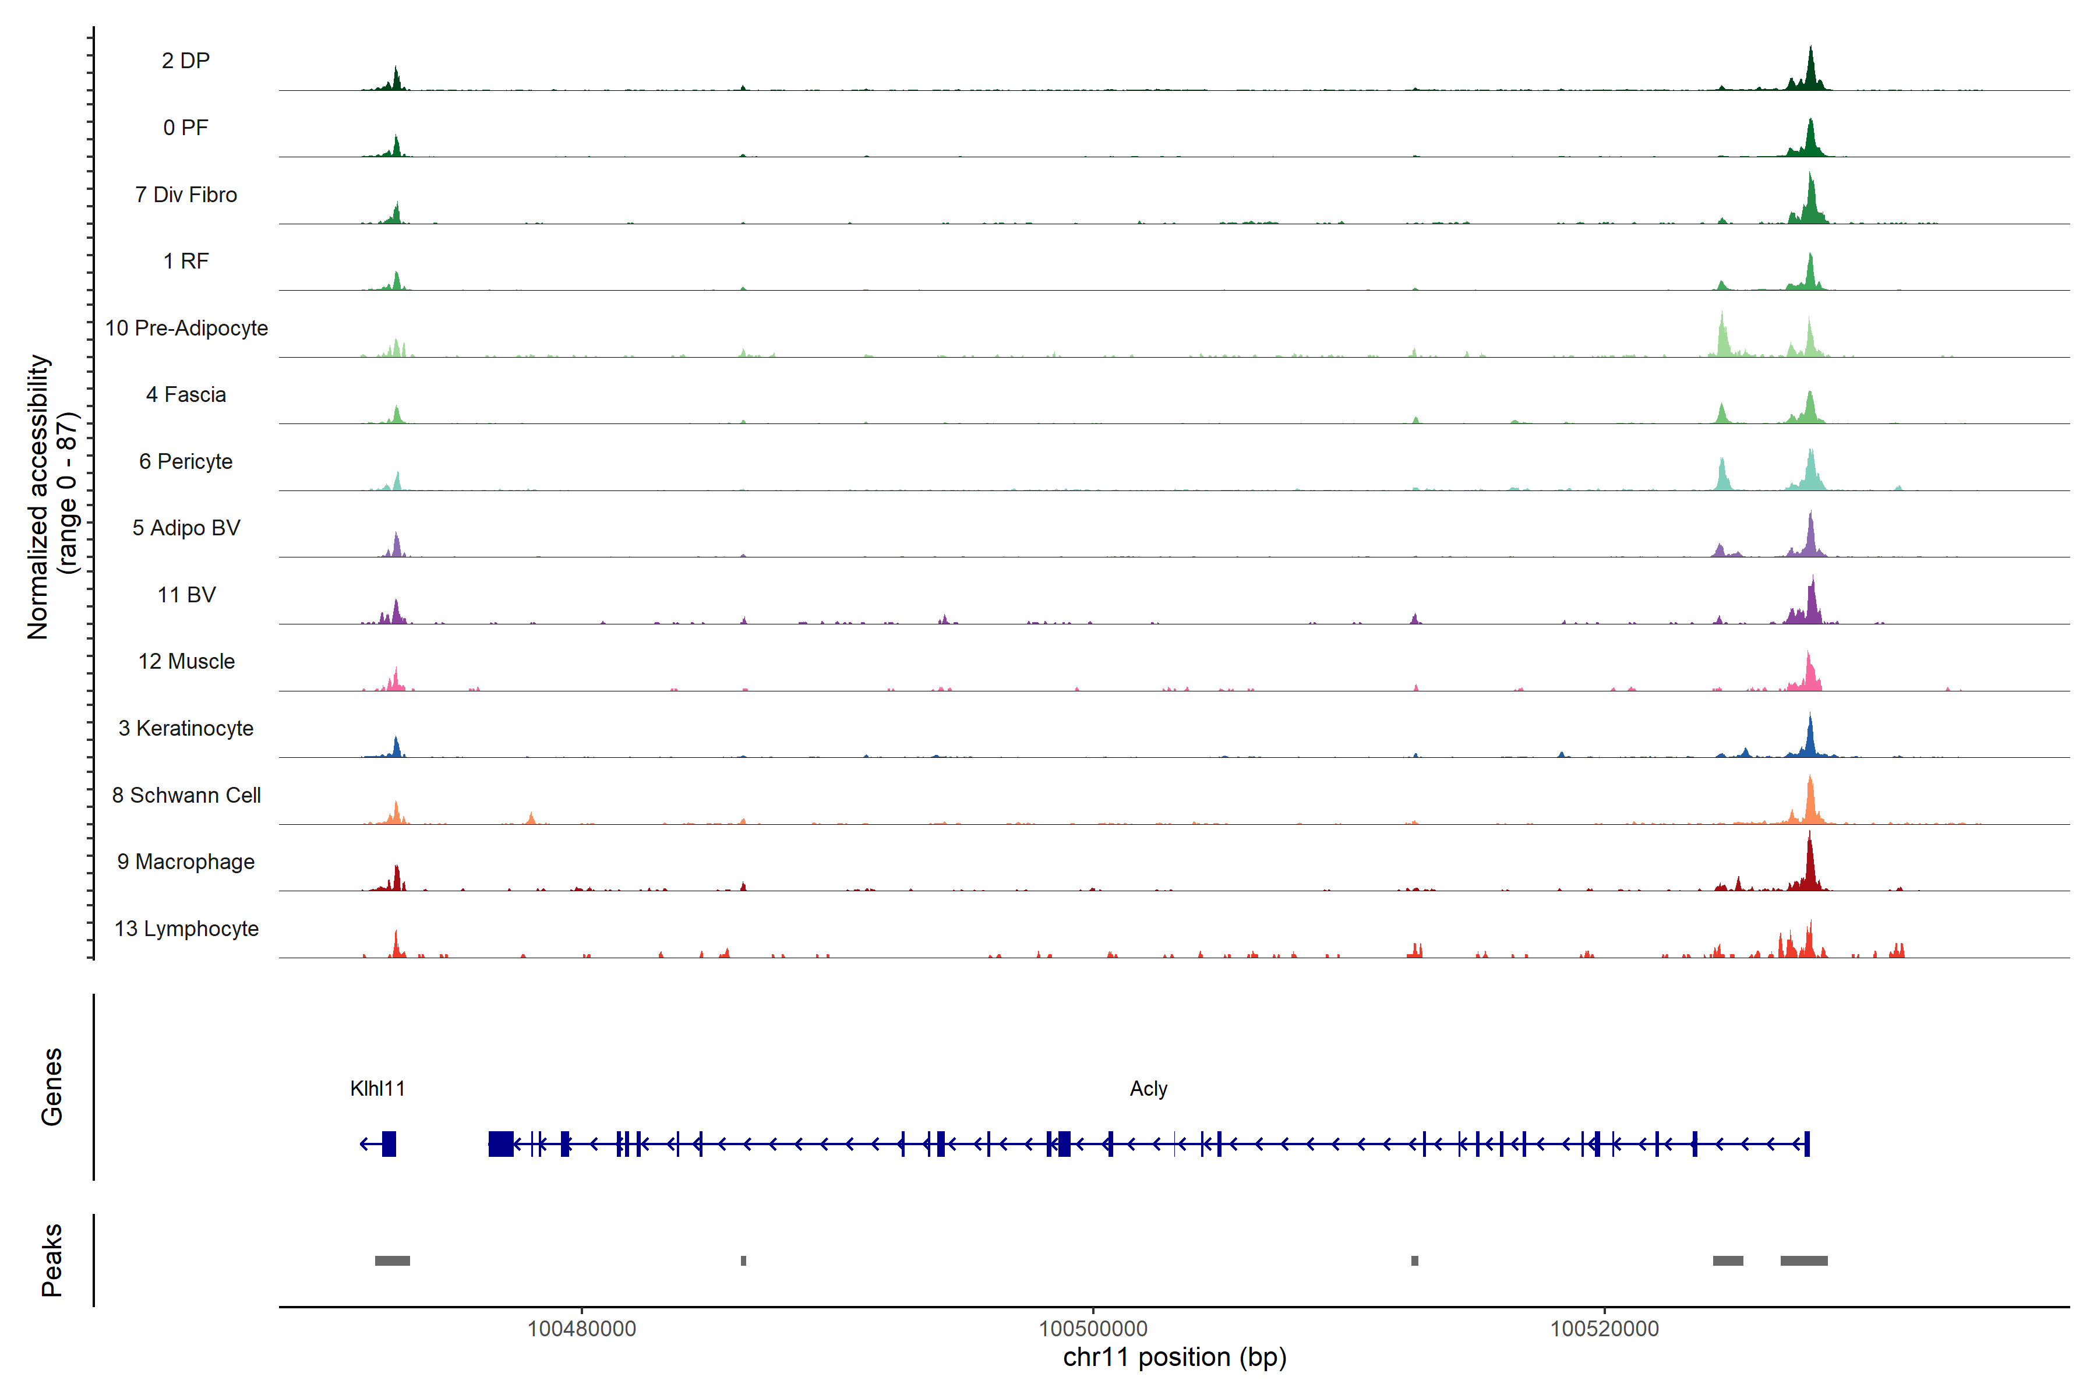Click the 3 Keratinocyte track label
The width and height of the screenshot is (2097, 1398).
(185, 729)
